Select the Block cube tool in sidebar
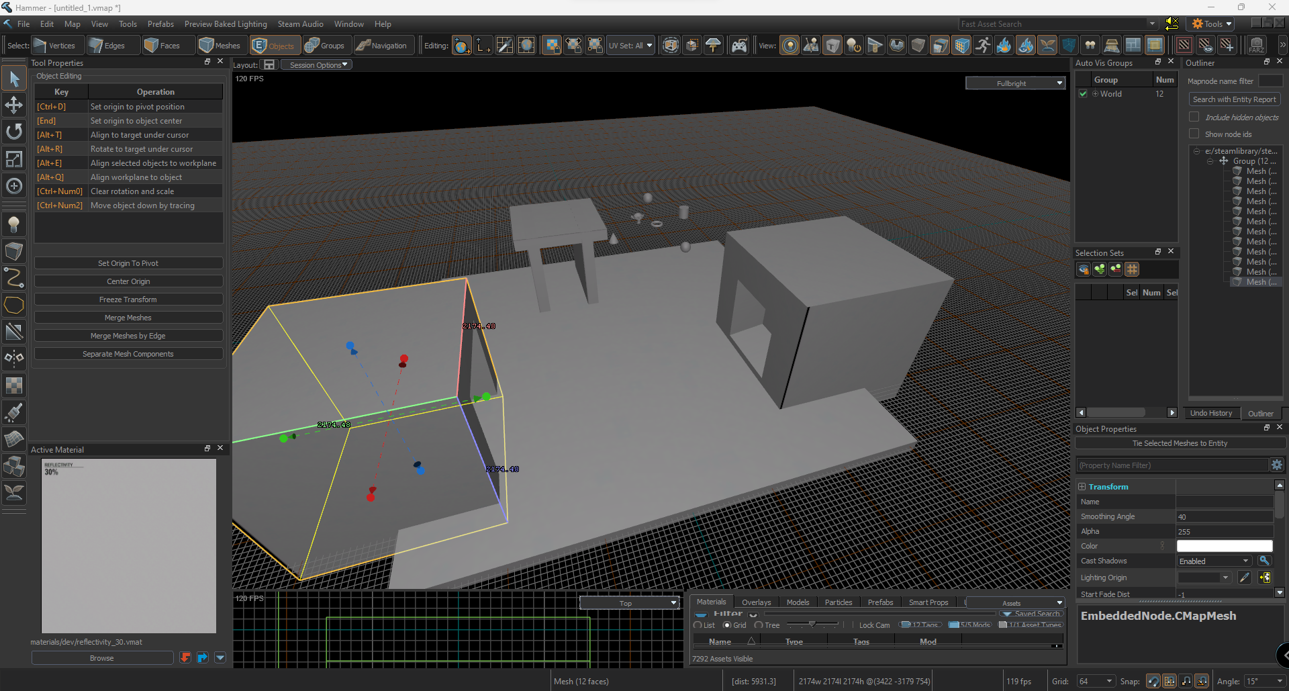The width and height of the screenshot is (1289, 691). [x=13, y=251]
